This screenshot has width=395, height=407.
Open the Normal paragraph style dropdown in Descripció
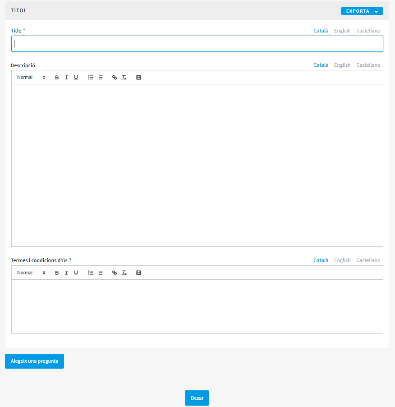(x=31, y=77)
